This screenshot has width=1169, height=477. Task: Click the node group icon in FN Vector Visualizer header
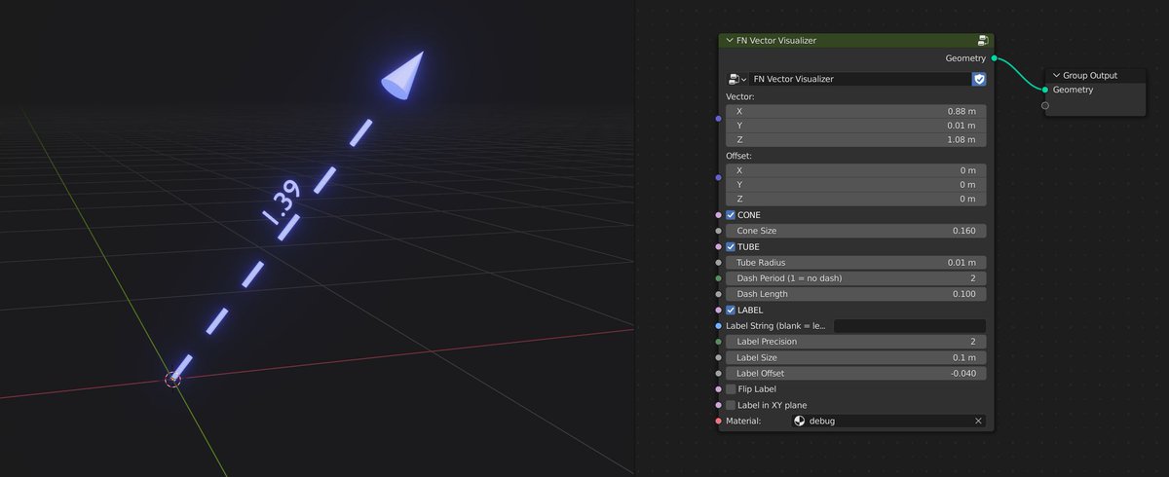(983, 41)
